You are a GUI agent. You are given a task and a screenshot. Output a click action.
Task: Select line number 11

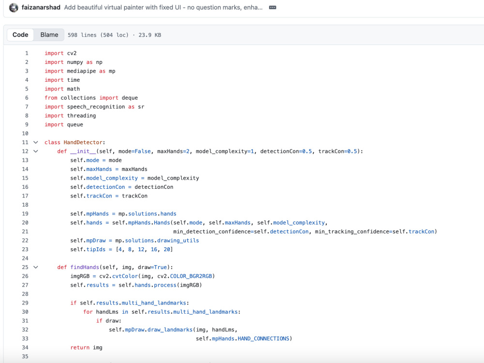[25, 142]
